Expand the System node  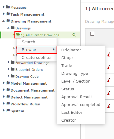point(4,110)
